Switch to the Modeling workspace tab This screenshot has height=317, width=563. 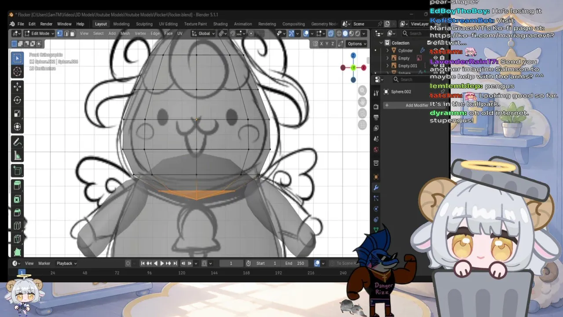point(121,24)
